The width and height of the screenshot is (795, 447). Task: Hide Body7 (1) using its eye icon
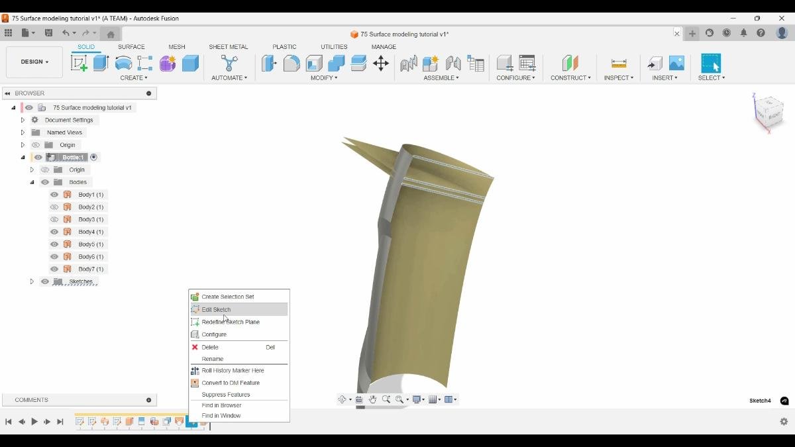[x=54, y=269]
